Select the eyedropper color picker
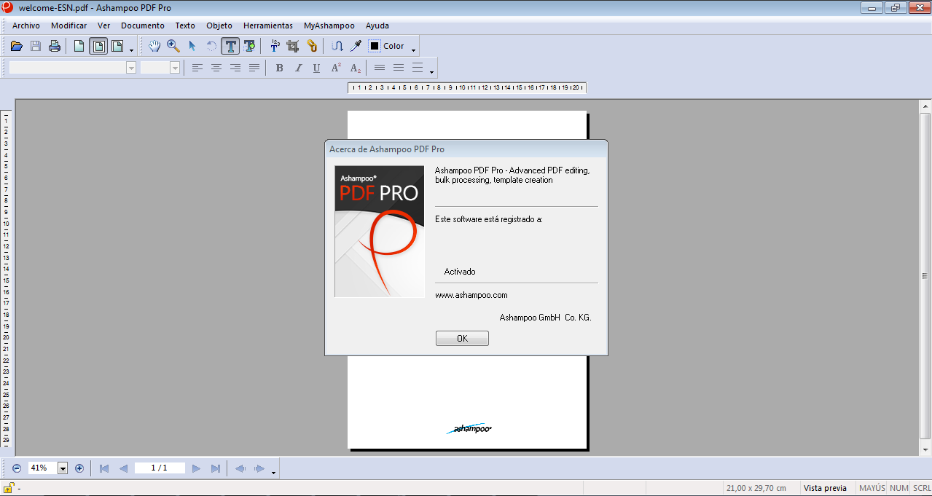This screenshot has height=496, width=932. [x=356, y=46]
